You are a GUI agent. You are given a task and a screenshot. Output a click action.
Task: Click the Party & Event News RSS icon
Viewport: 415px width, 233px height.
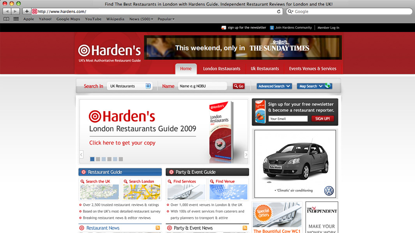pos(245,228)
